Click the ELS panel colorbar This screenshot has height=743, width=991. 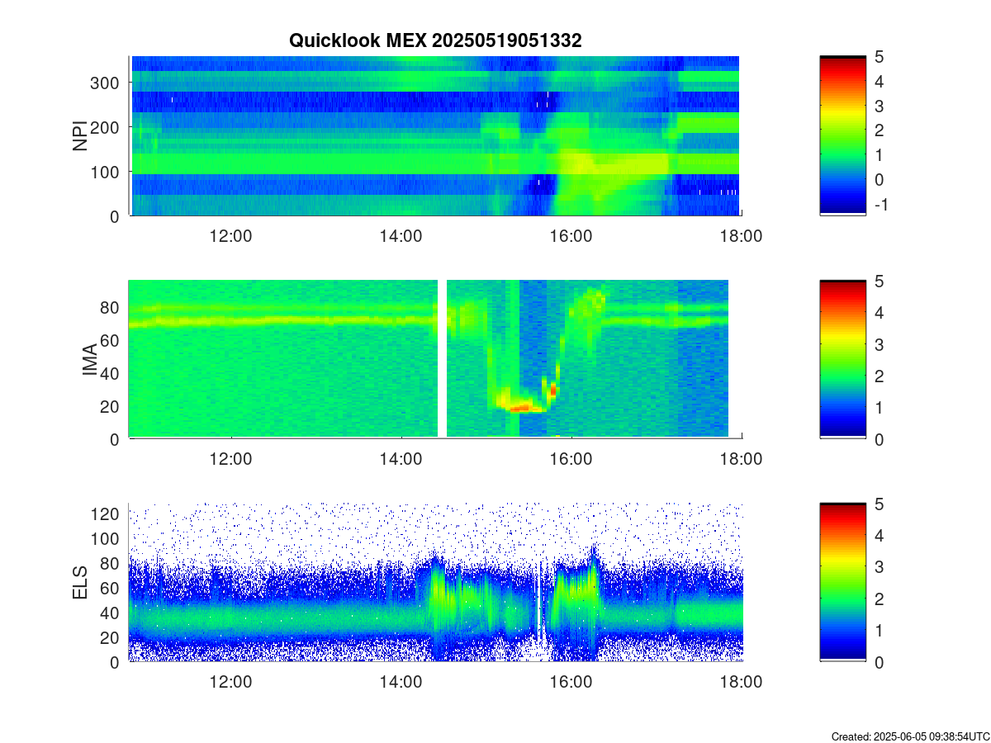coord(842,582)
